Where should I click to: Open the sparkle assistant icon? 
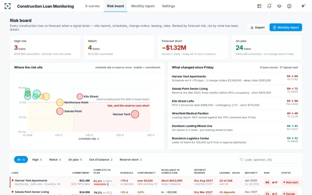coord(303,6)
